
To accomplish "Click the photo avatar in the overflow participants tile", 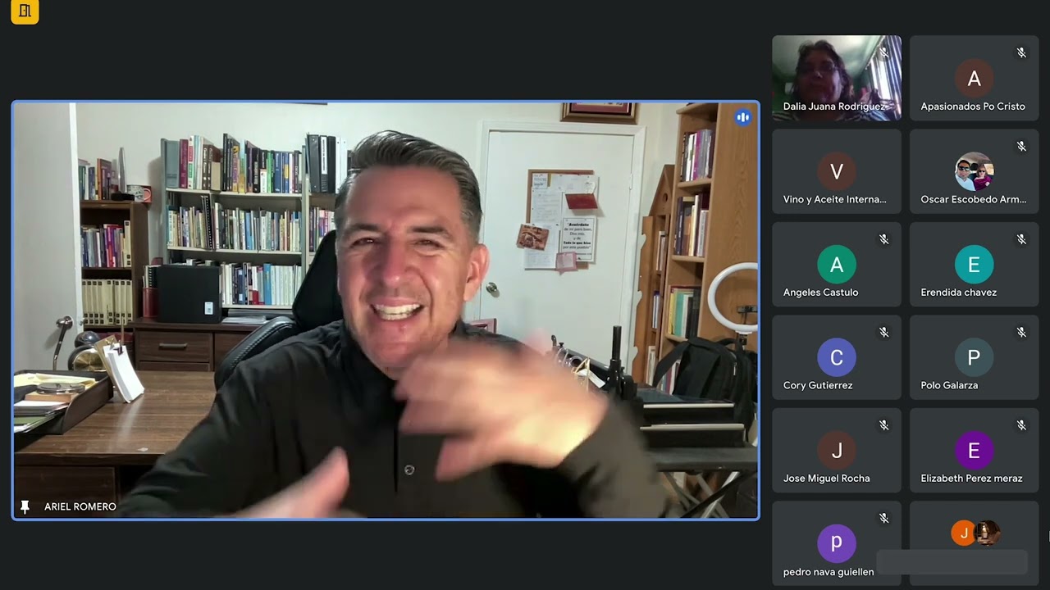I will tap(988, 533).
